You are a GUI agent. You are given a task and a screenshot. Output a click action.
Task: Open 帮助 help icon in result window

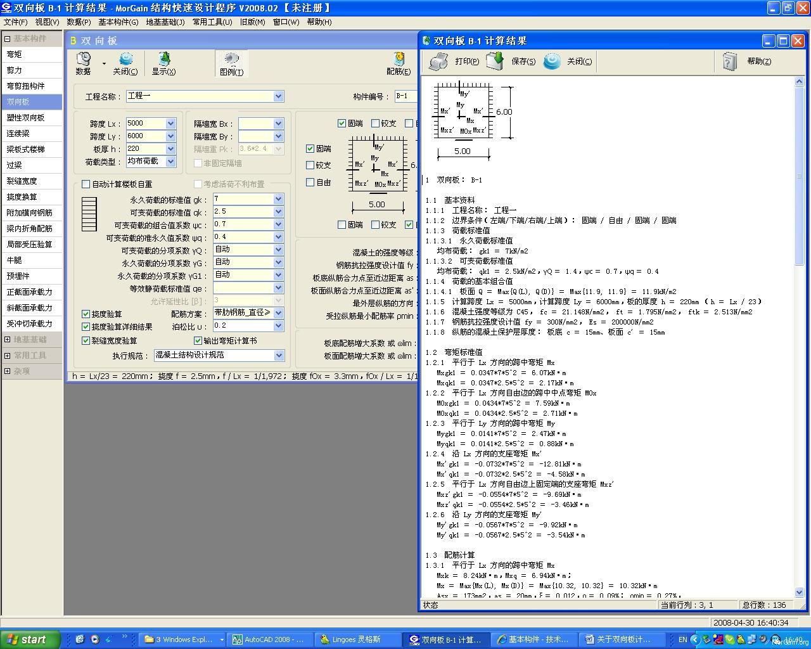(x=729, y=61)
